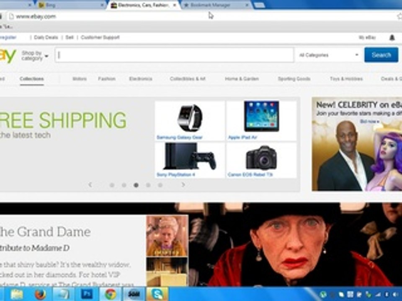Viewport: 402px width, 301px height.
Task: Open the Sell link
Action: click(70, 37)
